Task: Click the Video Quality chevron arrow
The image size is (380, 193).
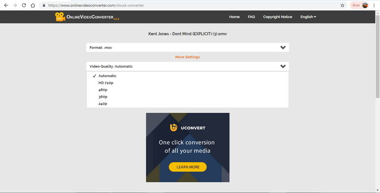Action: coord(283,66)
